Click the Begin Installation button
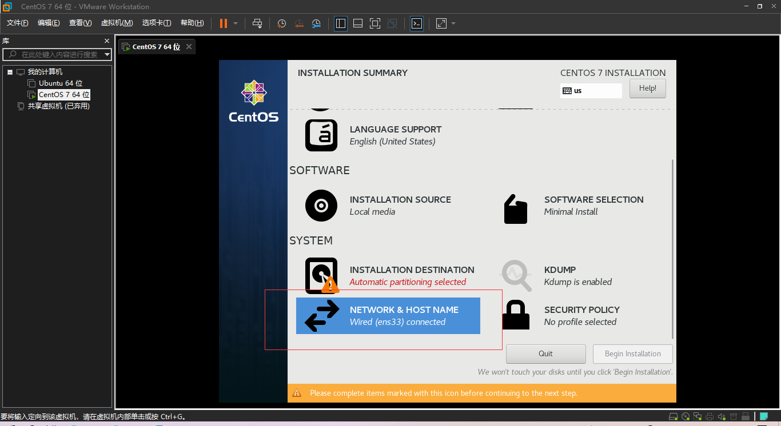Screen dimensions: 781x426 (633, 354)
